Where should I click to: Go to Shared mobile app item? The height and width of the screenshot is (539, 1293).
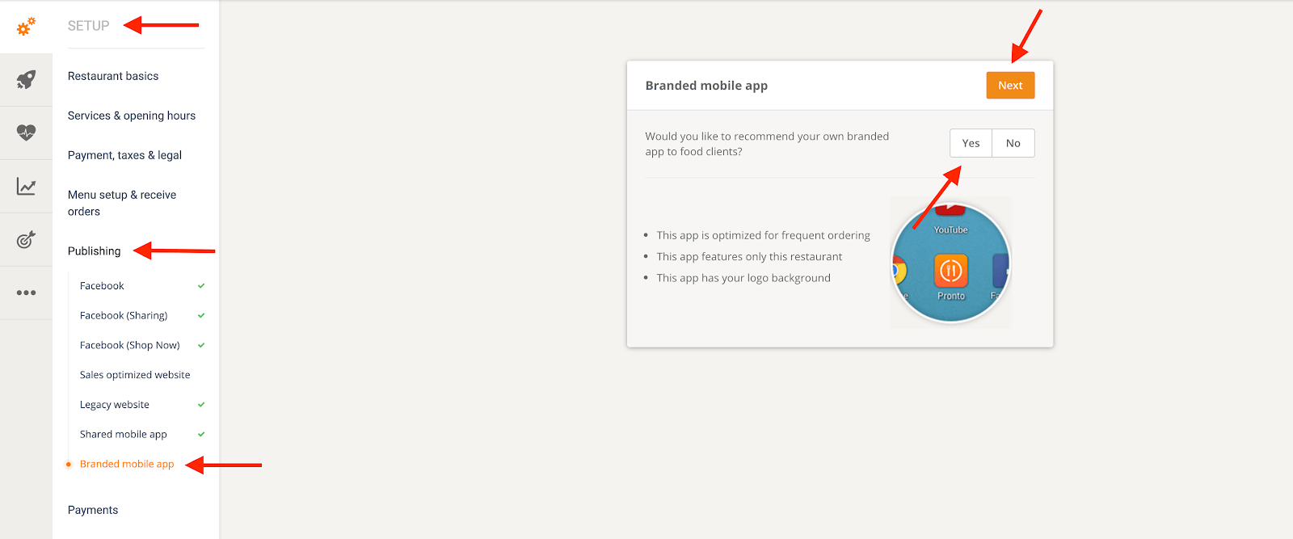click(x=124, y=434)
